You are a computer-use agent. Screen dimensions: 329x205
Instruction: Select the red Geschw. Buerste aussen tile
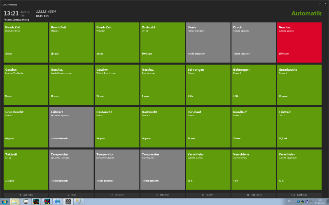click(x=299, y=42)
